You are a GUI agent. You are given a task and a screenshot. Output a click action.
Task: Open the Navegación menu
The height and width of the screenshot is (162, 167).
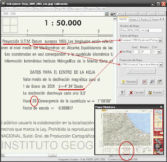pyautogui.click(x=77, y=9)
